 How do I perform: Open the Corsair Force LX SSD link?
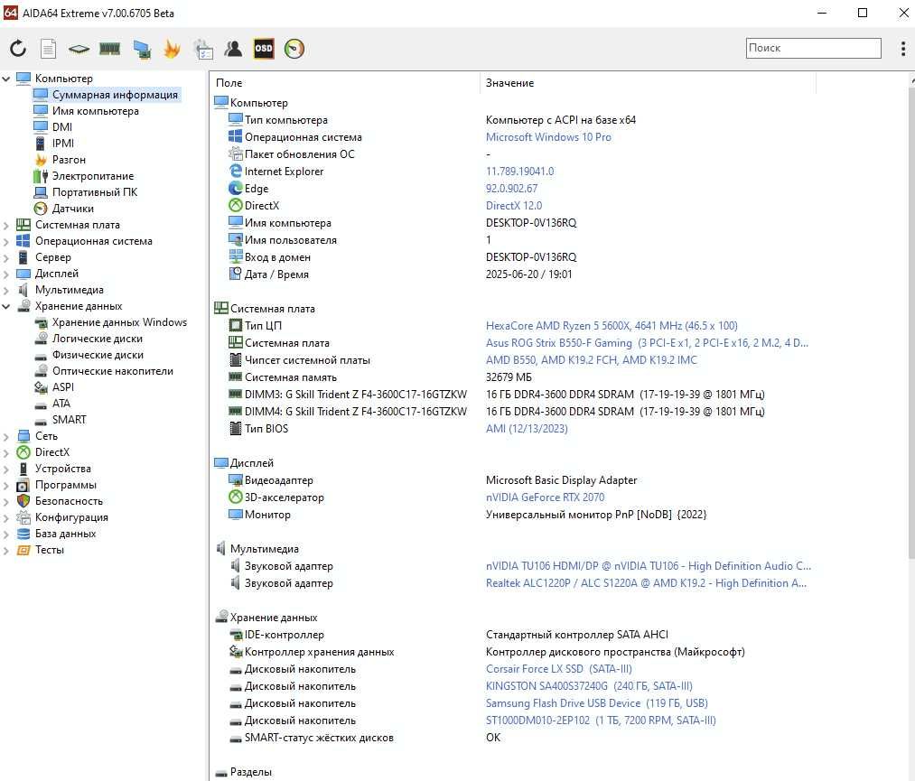[x=559, y=669]
